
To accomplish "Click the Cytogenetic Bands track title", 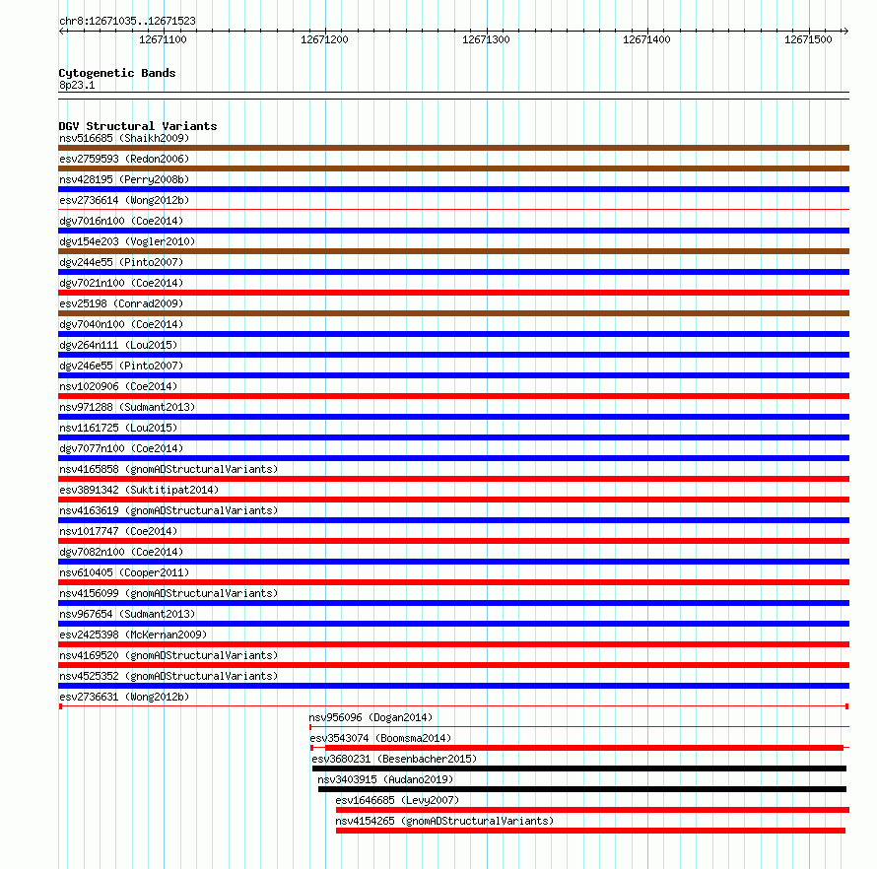I will click(x=117, y=73).
